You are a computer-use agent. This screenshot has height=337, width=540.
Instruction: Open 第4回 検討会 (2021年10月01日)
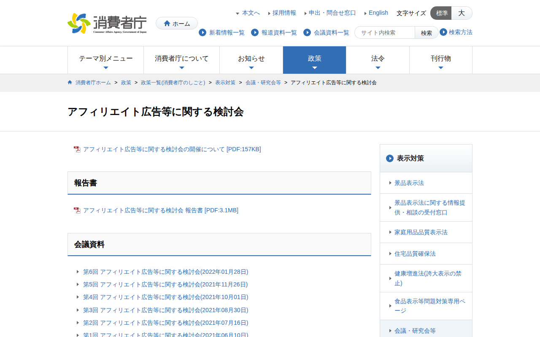(166, 297)
